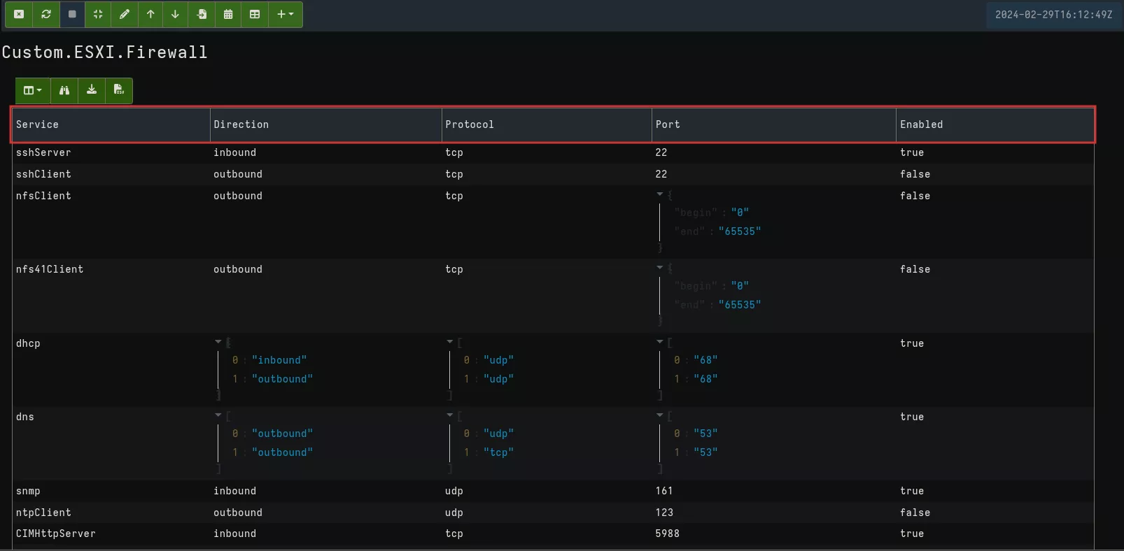Move cell down with down arrow
1124x551 pixels.
pyautogui.click(x=176, y=14)
